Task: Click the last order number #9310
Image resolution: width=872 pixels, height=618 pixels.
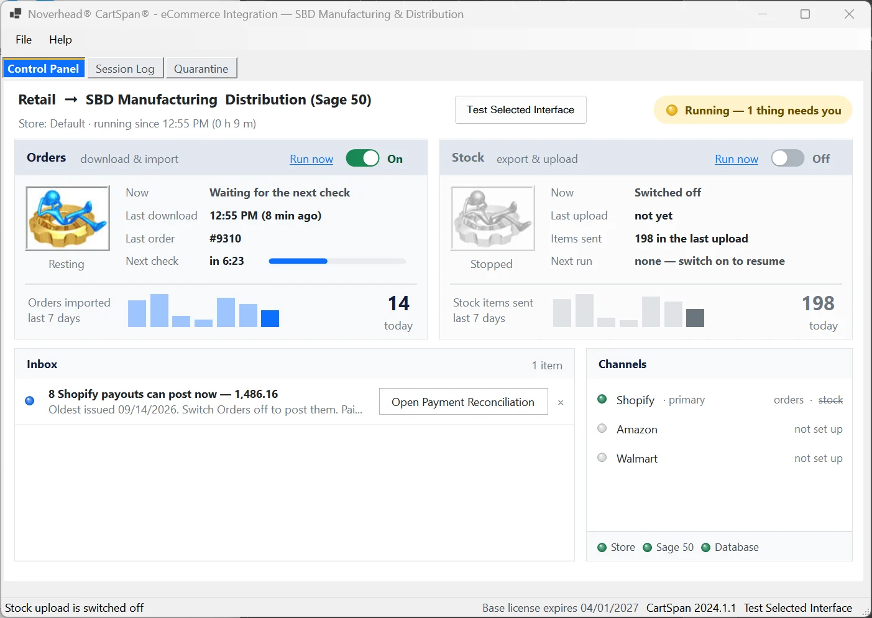Action: click(x=225, y=239)
